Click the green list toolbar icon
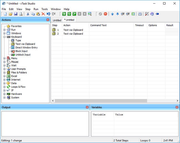Image resolution: width=180 pixels, height=143 pixels. (133, 14)
